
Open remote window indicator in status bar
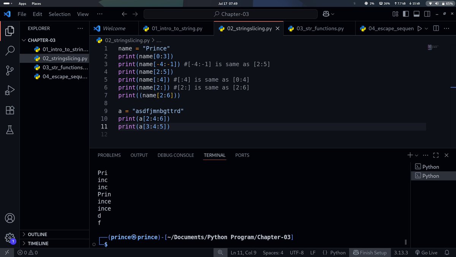click(7, 252)
